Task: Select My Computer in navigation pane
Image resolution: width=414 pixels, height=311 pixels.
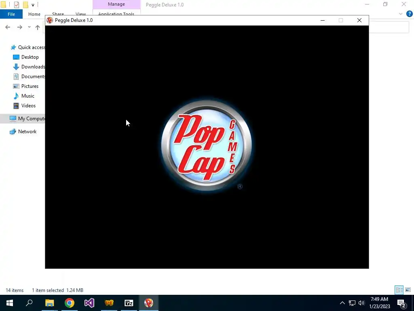Action: (x=27, y=119)
